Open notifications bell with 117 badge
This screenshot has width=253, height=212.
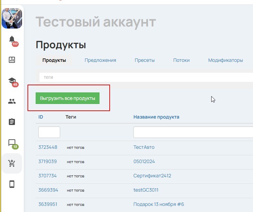[12, 40]
